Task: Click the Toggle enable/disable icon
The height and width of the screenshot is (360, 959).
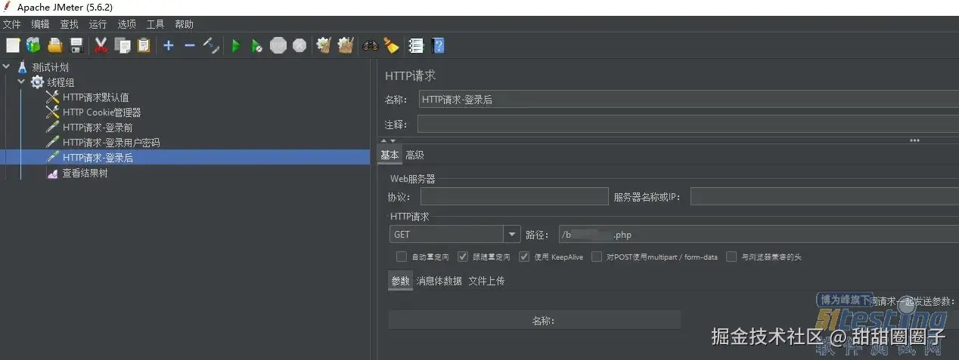Action: (x=212, y=45)
